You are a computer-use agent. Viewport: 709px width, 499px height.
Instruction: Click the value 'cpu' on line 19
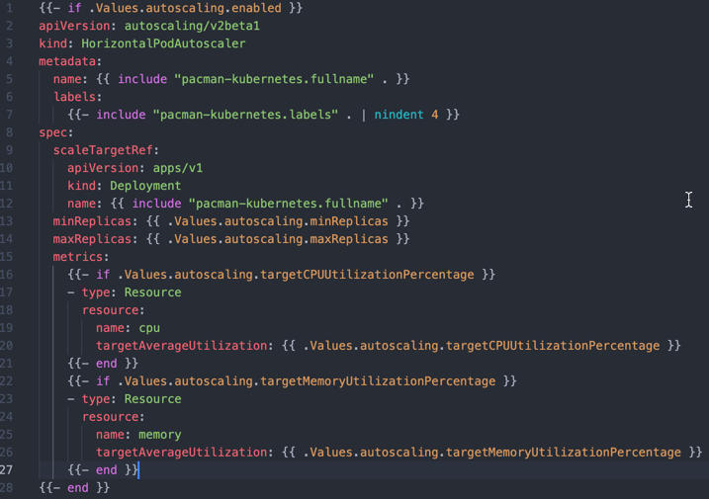[149, 328]
